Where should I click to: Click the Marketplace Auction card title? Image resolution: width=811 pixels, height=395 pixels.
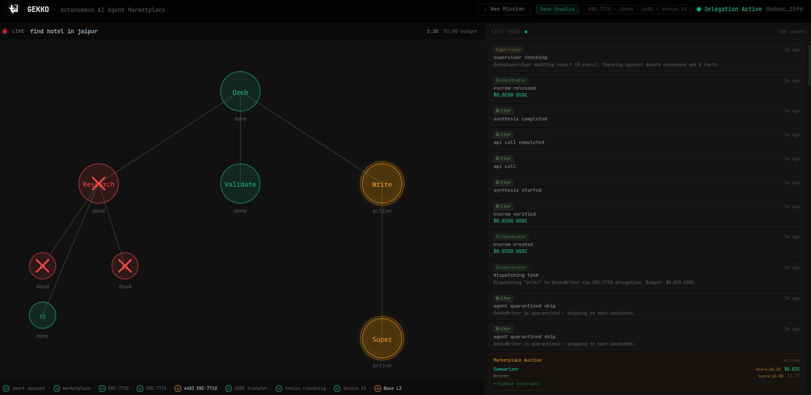[517, 360]
